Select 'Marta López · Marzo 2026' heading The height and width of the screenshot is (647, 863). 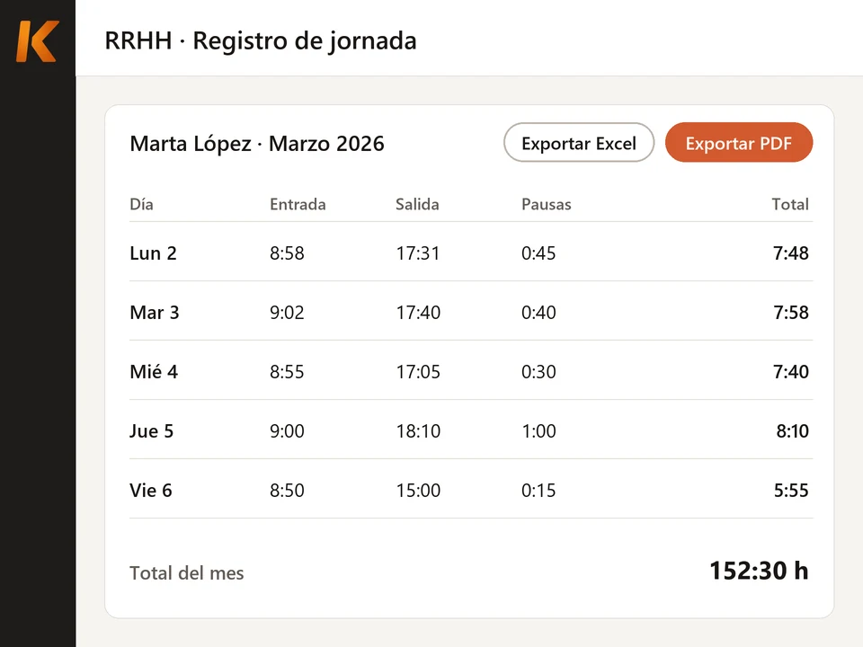click(257, 144)
